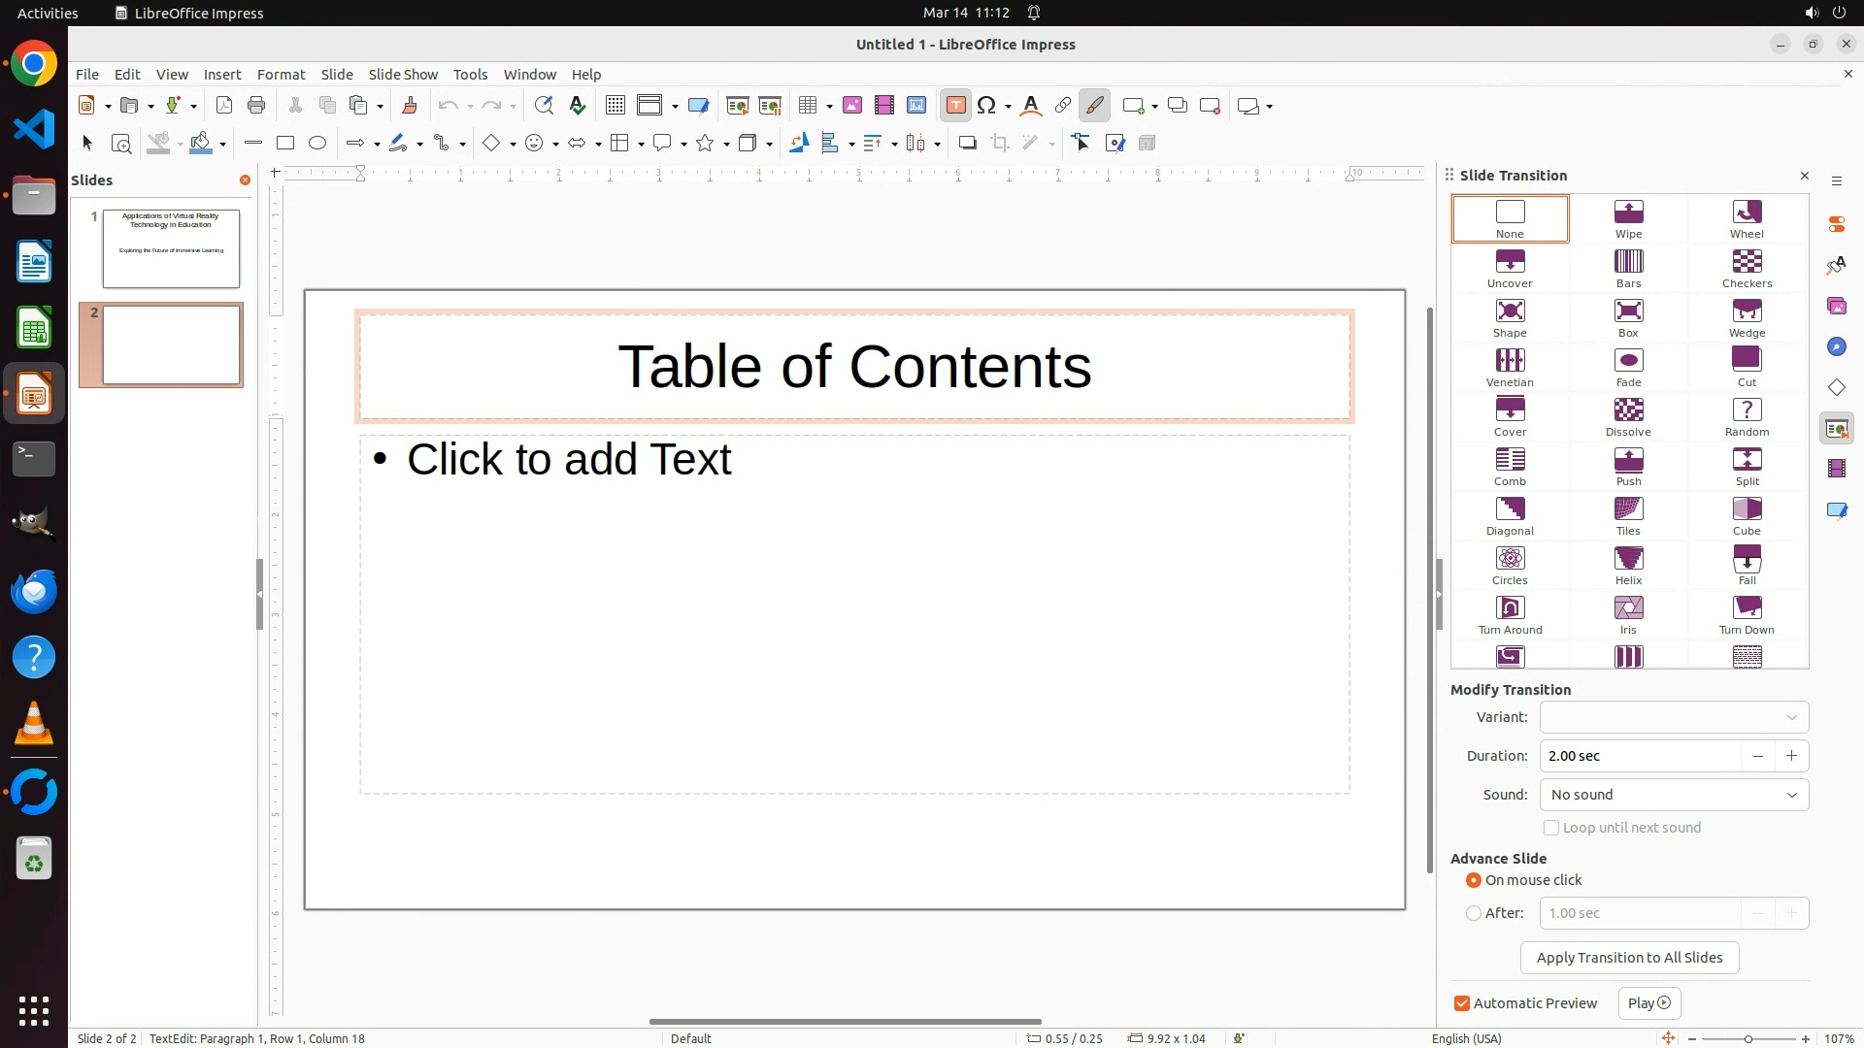The width and height of the screenshot is (1864, 1048).
Task: Toggle the Display Grid icon
Action: [x=615, y=106]
